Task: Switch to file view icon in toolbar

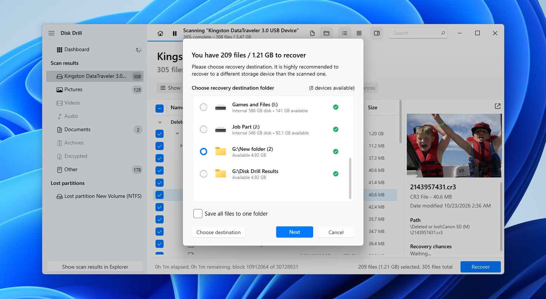Action: point(312,33)
